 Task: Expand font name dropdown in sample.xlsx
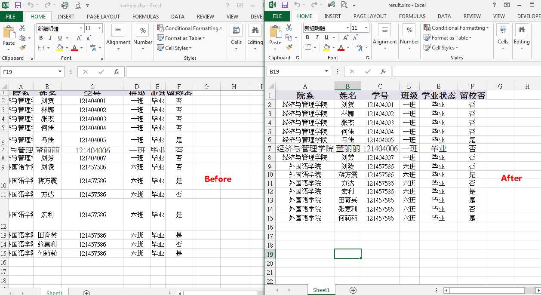[80, 28]
